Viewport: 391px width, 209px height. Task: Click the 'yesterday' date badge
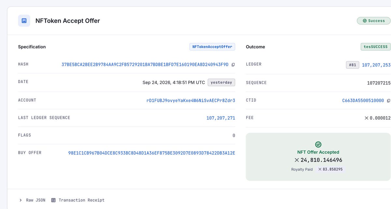[221, 82]
